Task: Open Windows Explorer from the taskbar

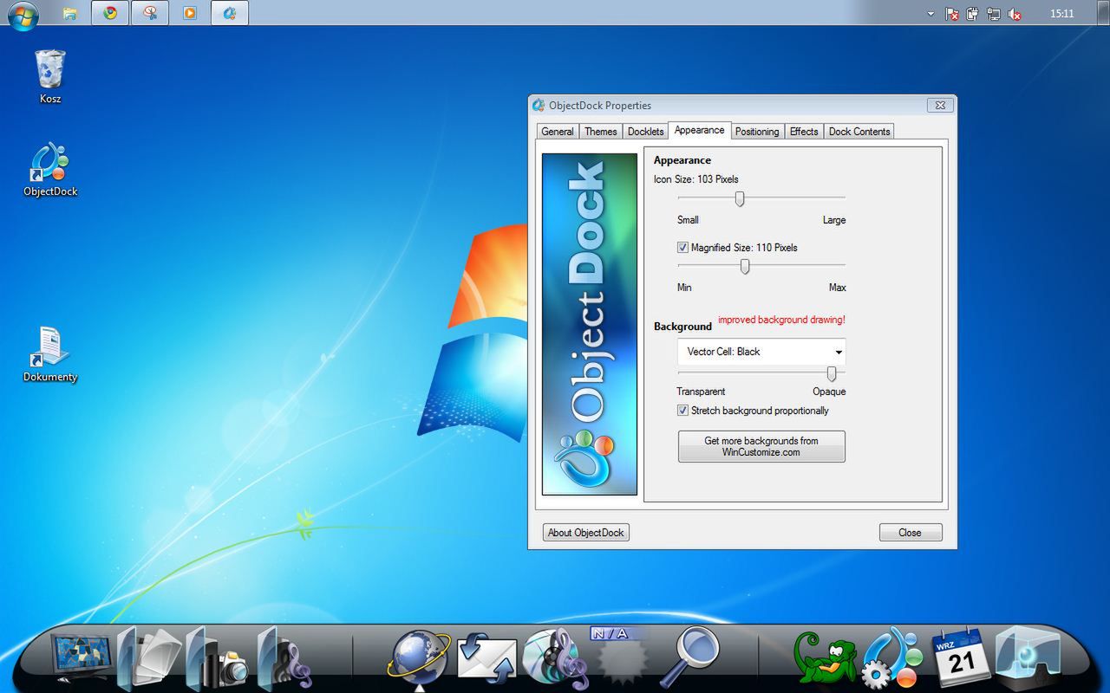Action: (70, 13)
